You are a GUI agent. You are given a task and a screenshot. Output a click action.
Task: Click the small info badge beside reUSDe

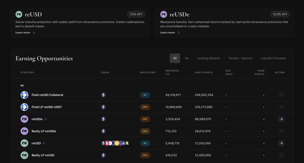click(45, 119)
